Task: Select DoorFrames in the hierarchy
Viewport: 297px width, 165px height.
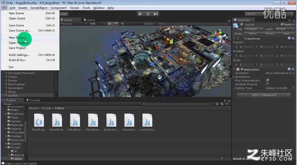Action: tap(16, 84)
